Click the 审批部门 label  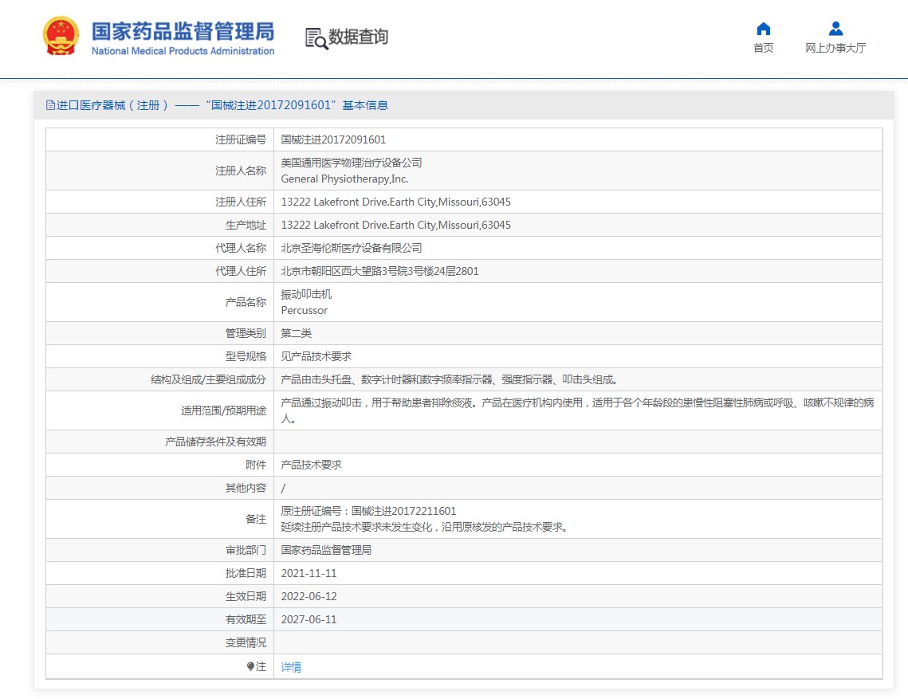(246, 550)
